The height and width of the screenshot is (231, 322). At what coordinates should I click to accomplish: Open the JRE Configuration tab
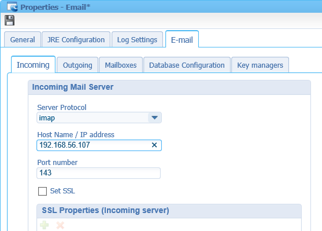pyautogui.click(x=76, y=39)
